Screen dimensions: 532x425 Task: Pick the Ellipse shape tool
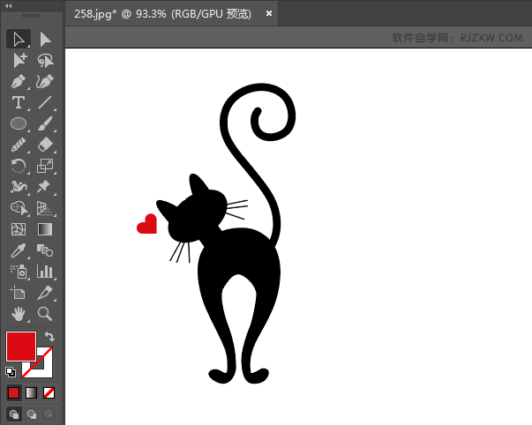[18, 124]
